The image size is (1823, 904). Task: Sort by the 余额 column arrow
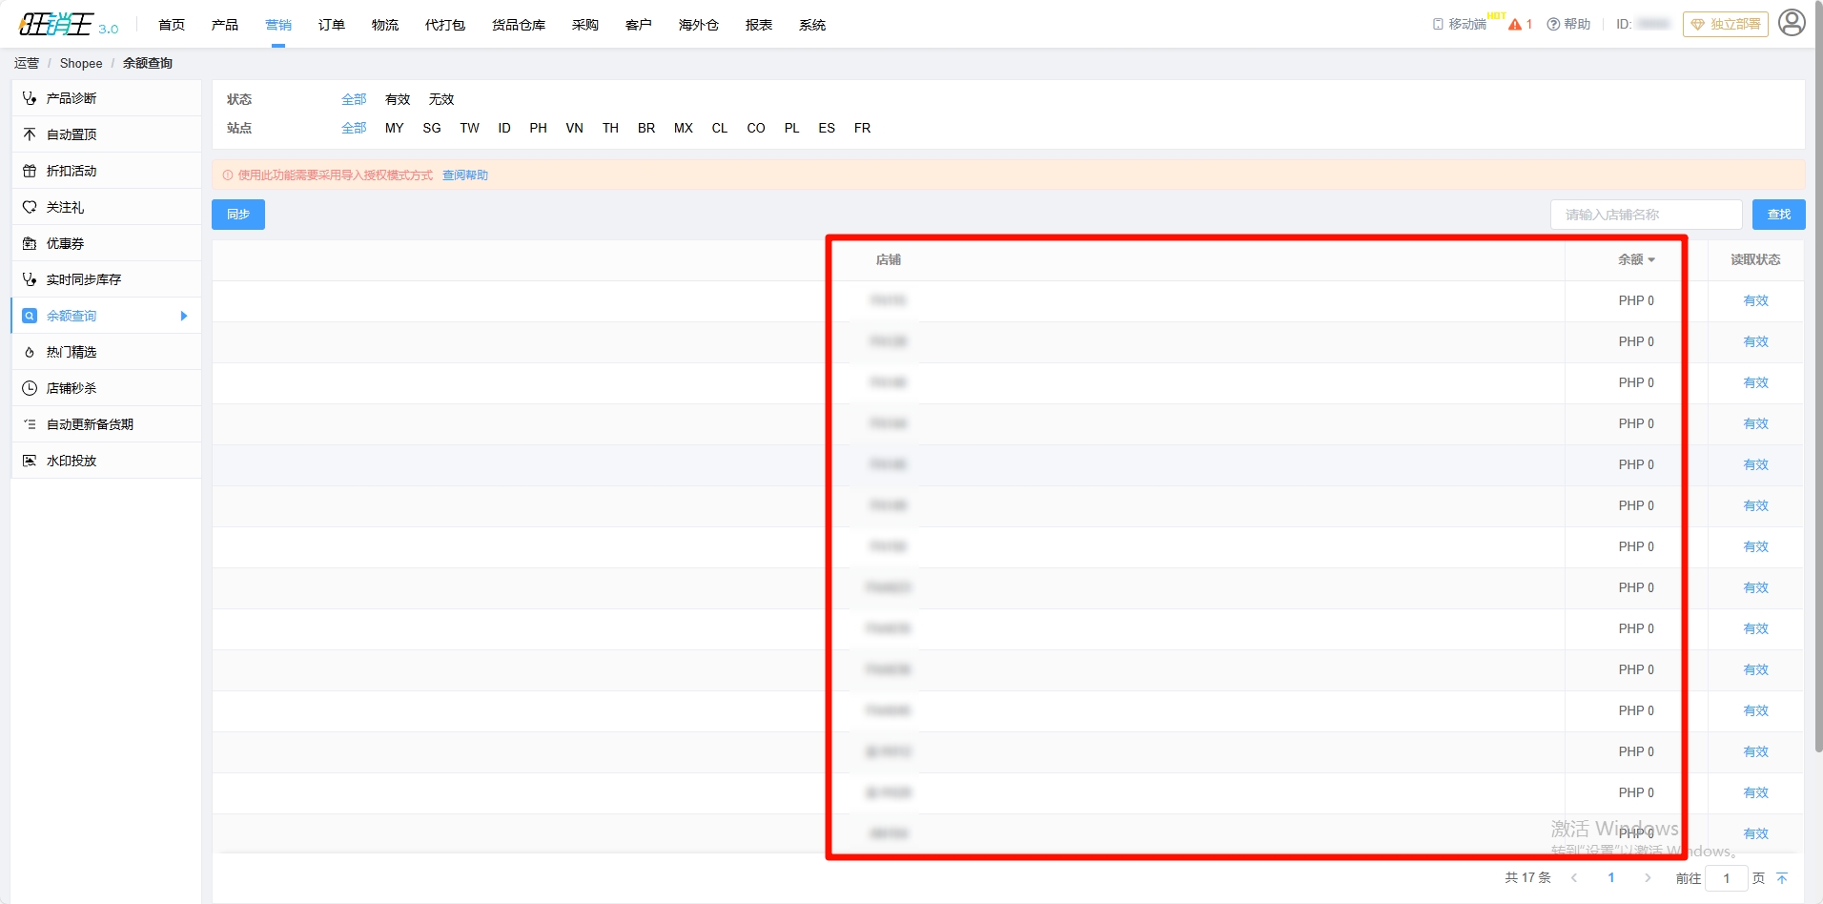1651,260
